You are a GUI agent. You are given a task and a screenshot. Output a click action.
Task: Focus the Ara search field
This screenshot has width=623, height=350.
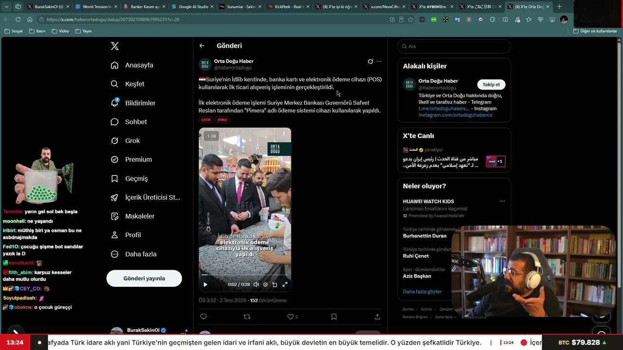tap(454, 46)
